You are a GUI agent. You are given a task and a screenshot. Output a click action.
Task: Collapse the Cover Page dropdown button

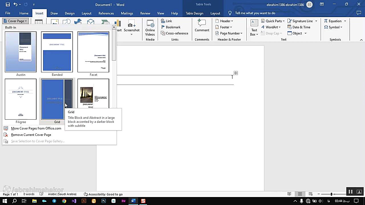[15, 21]
